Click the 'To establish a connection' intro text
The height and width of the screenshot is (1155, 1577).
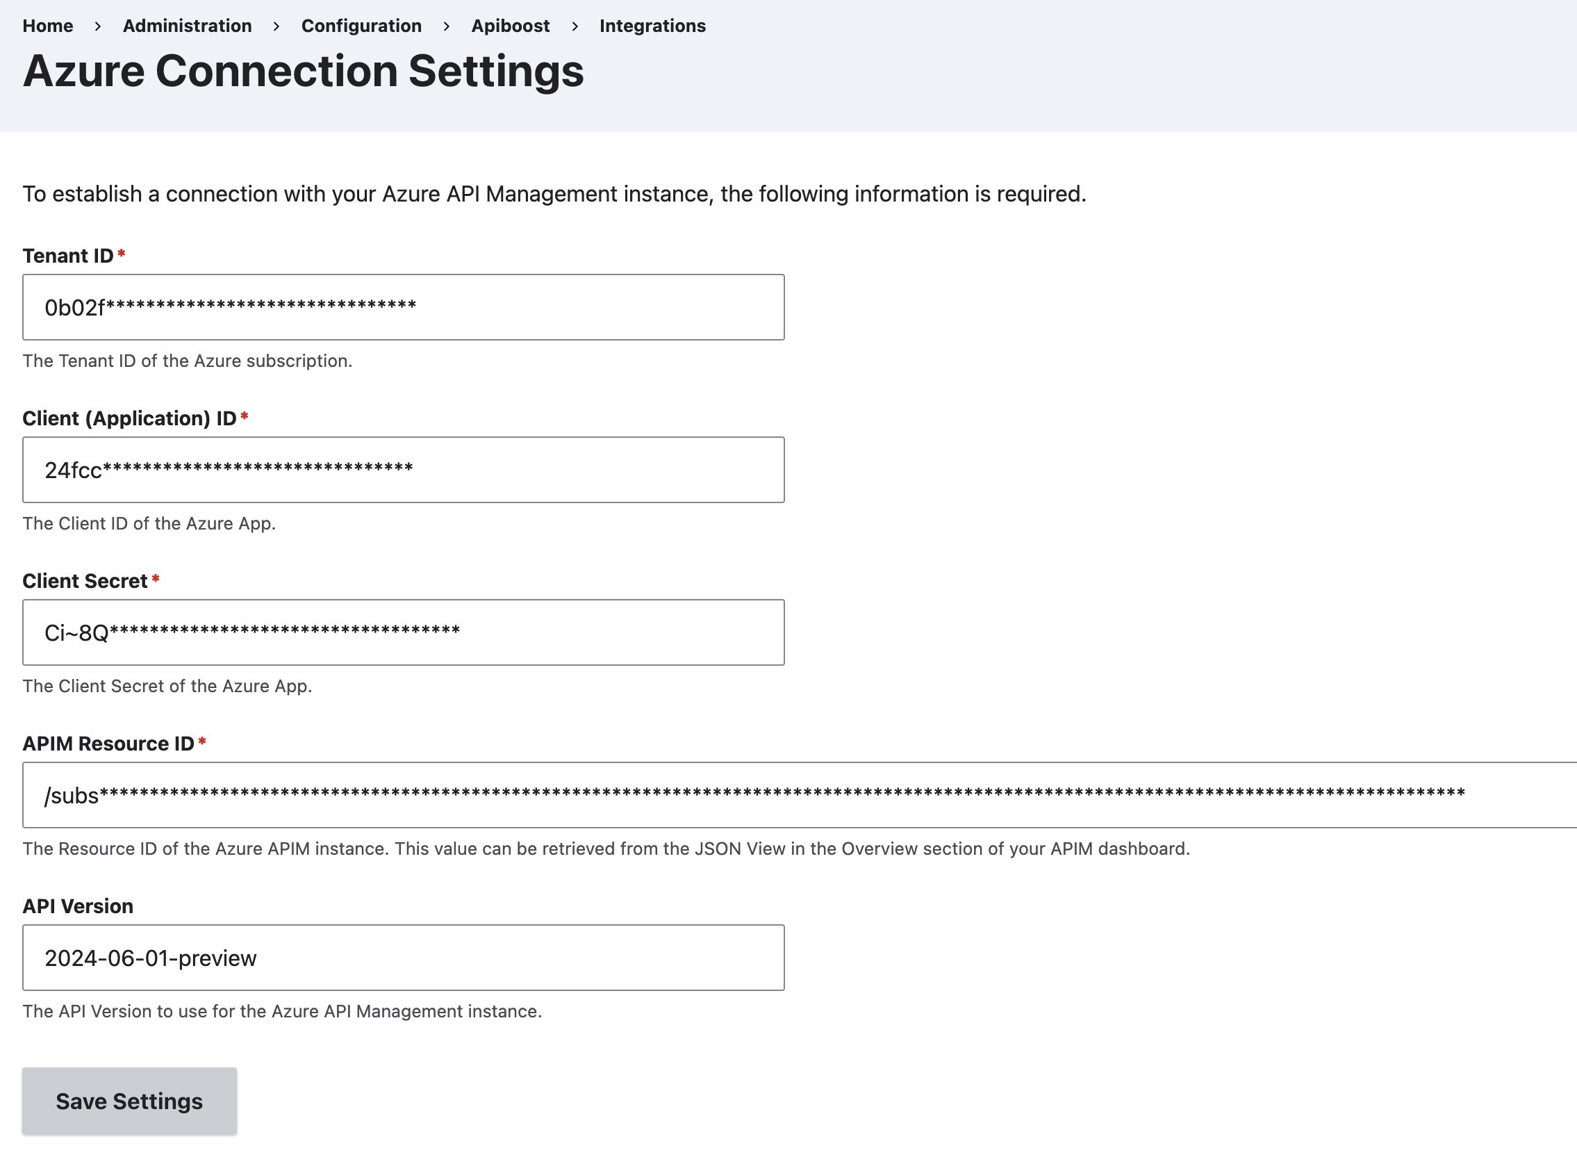(x=554, y=194)
